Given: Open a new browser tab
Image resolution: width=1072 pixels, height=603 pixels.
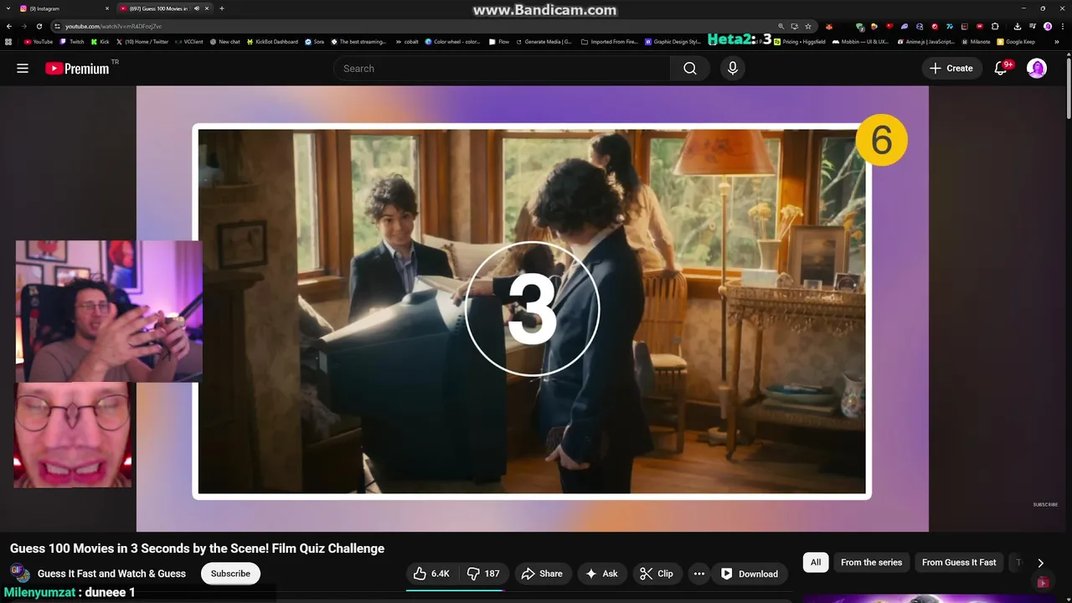Looking at the screenshot, I should 222,8.
